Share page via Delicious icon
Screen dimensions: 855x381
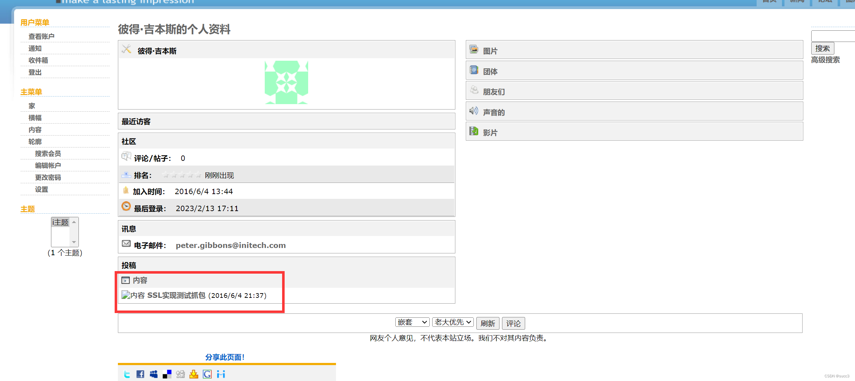(167, 374)
